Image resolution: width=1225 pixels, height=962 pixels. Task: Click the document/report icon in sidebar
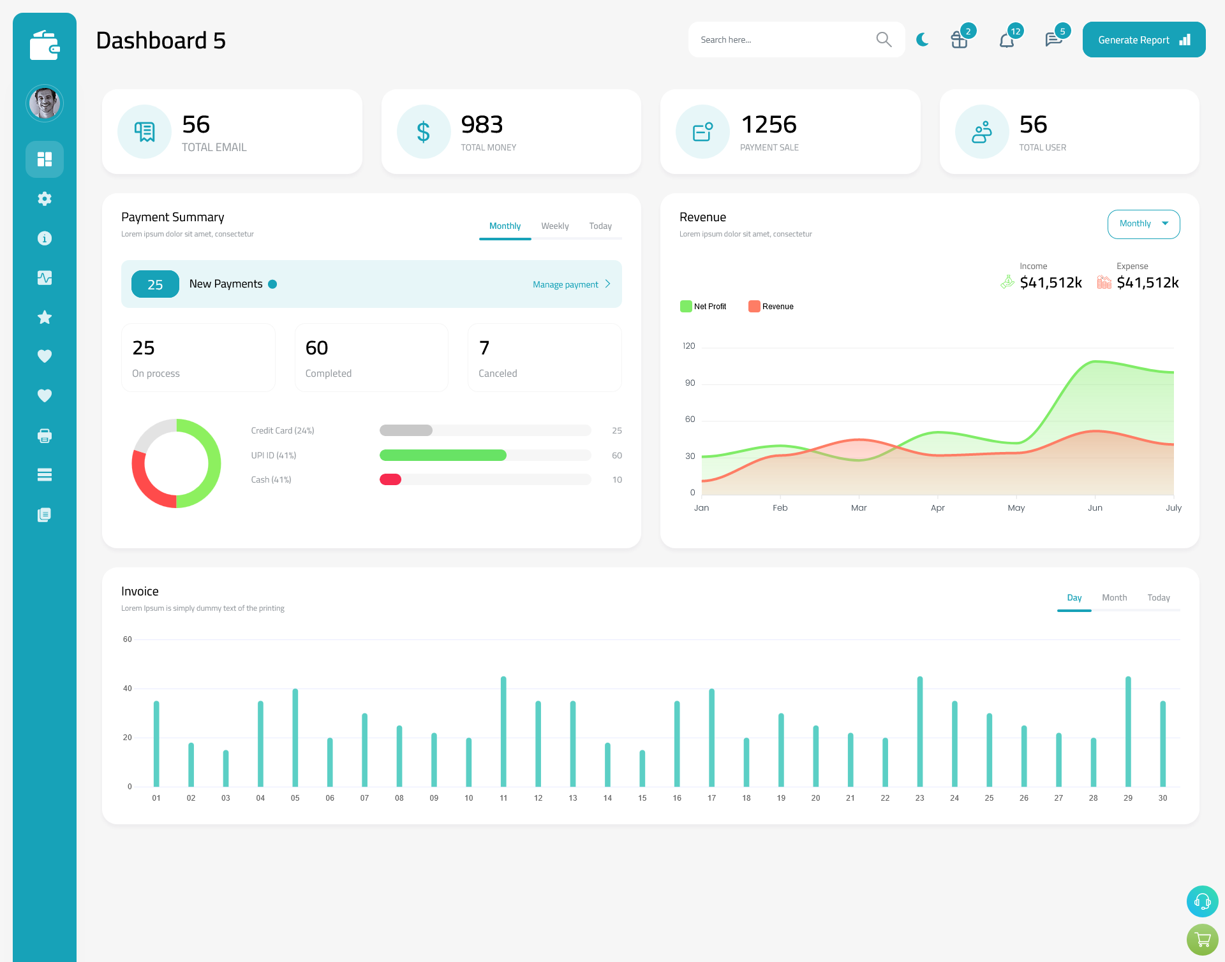pyautogui.click(x=44, y=515)
